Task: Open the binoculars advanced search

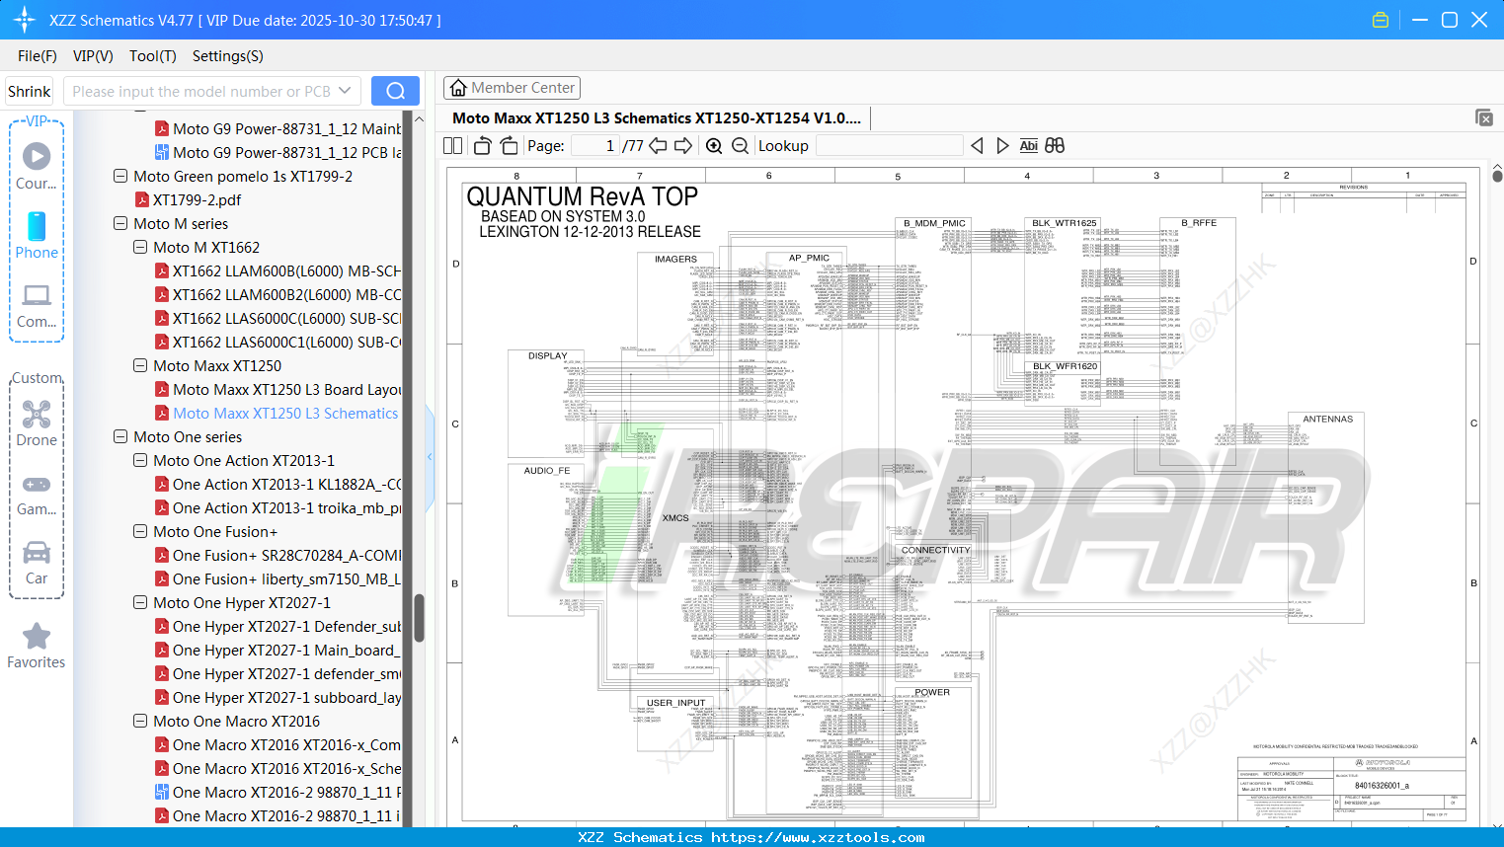Action: coord(1054,145)
